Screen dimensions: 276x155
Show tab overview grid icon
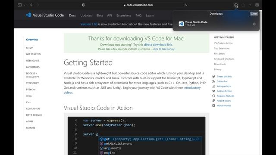[257, 5]
